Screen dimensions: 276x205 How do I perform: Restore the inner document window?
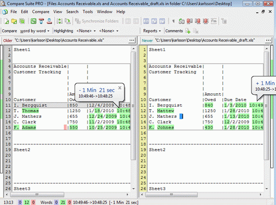263,12
